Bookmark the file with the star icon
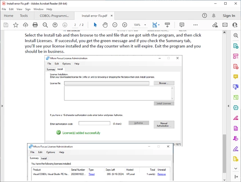The height and width of the screenshot is (182, 241). point(16,25)
